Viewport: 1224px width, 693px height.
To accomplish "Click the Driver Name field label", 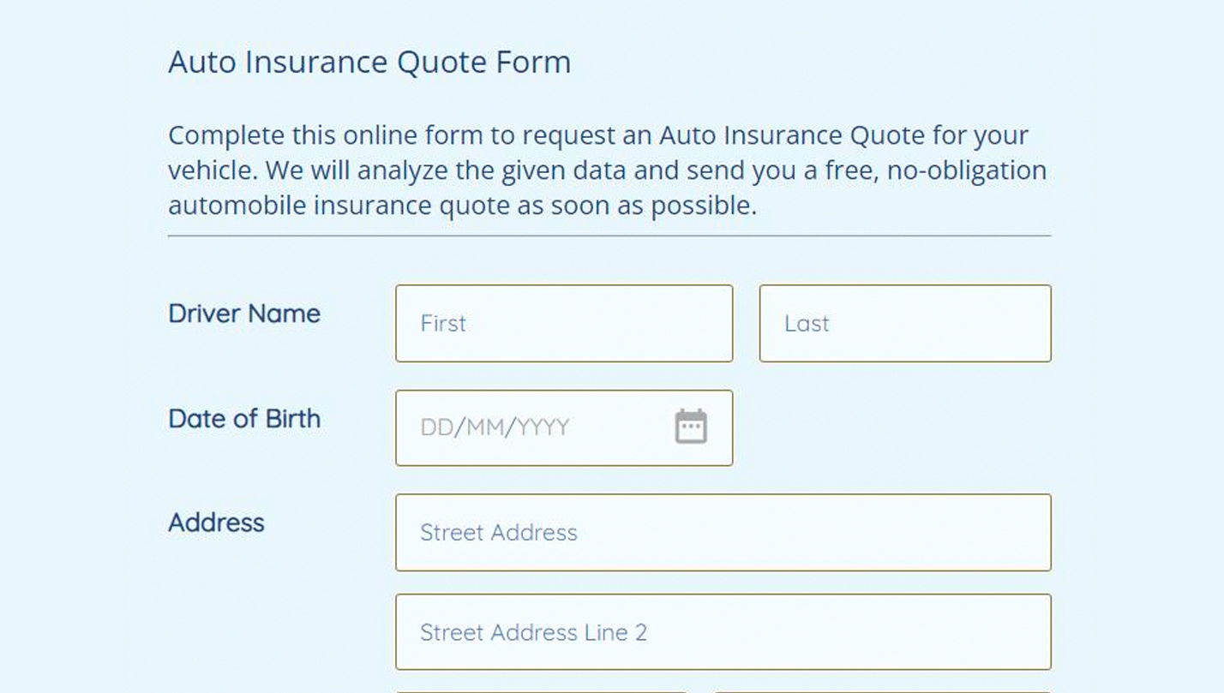I will click(244, 314).
